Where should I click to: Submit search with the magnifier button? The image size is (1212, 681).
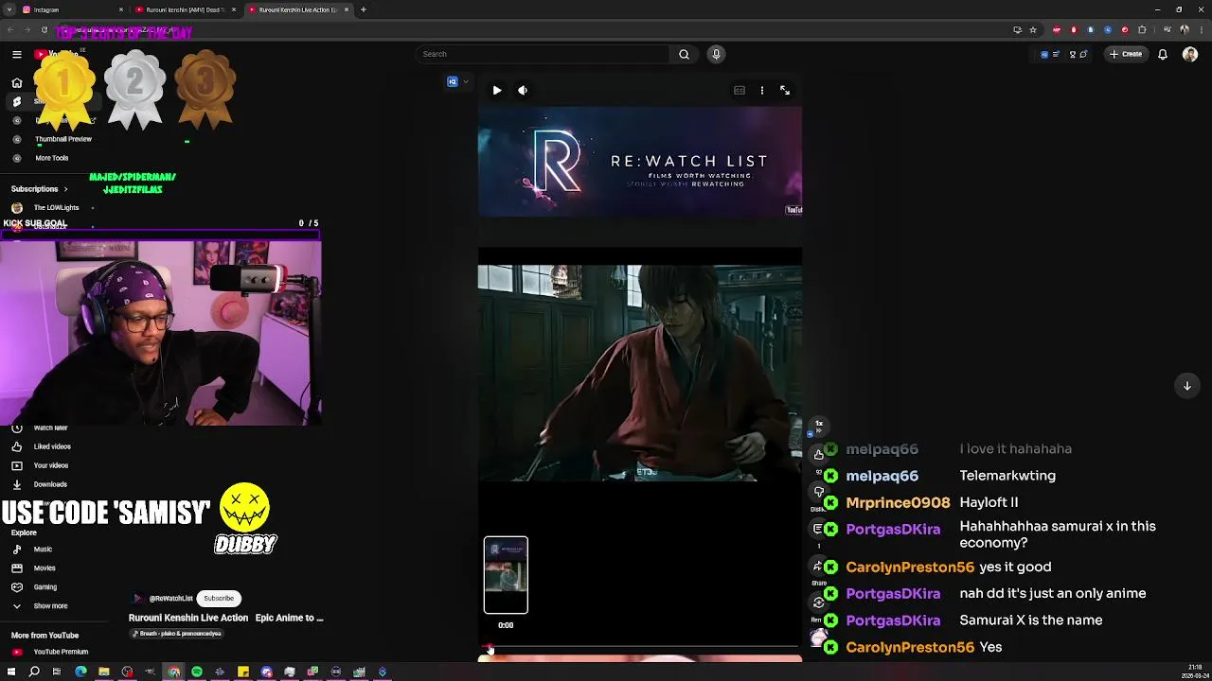coord(684,54)
